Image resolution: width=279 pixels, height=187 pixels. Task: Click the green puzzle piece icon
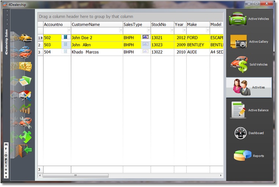[x=25, y=137]
